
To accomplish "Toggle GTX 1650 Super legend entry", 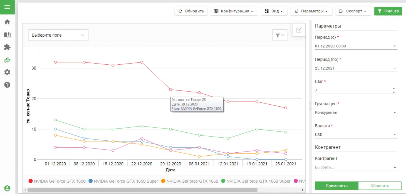I will pyautogui.click(x=123, y=181).
